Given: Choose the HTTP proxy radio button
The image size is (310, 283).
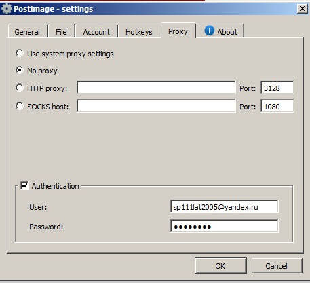Looking at the screenshot, I should 20,88.
